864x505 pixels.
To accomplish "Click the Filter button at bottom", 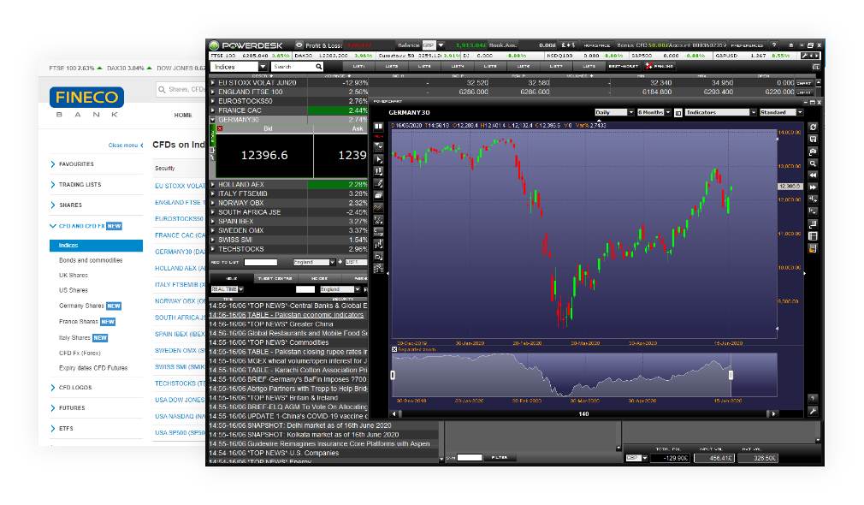I will 500,457.
